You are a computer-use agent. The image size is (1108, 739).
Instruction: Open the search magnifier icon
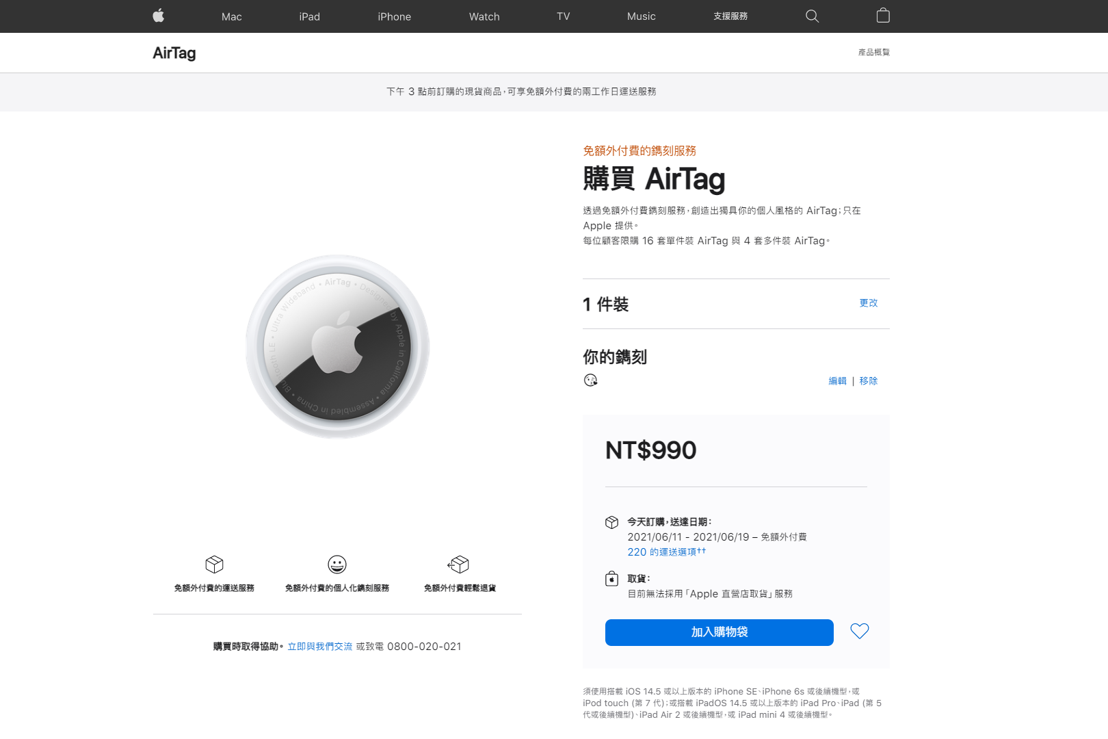[x=812, y=16]
